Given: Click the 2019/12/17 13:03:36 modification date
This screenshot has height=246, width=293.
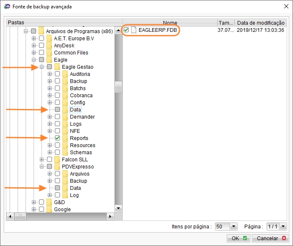Looking at the screenshot, I should point(260,30).
